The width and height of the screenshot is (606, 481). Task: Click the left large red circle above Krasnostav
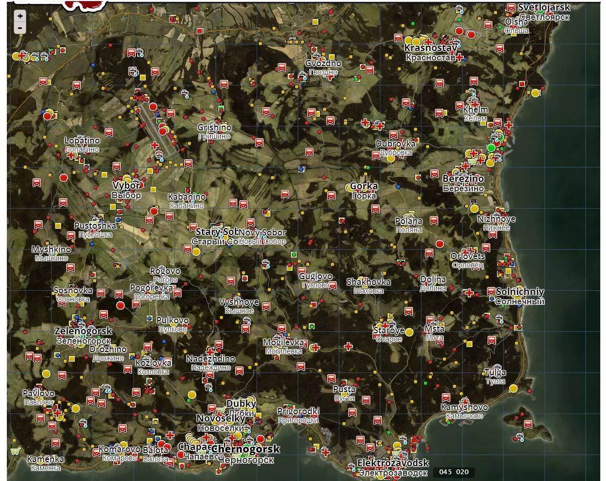(x=459, y=31)
